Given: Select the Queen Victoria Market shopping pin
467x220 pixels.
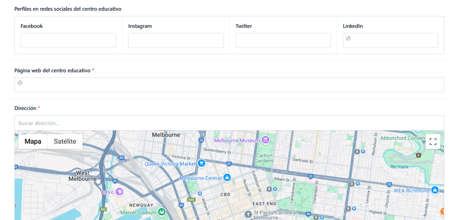Looking at the screenshot, I should click(201, 163).
